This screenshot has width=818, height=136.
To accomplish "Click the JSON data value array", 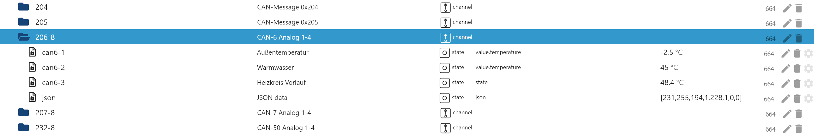I will [x=701, y=98].
